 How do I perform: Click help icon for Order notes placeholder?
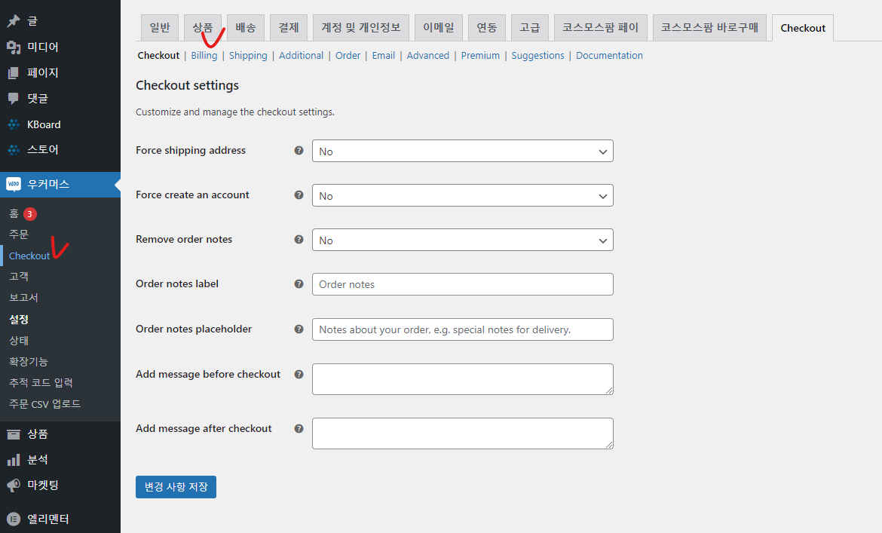pos(299,329)
